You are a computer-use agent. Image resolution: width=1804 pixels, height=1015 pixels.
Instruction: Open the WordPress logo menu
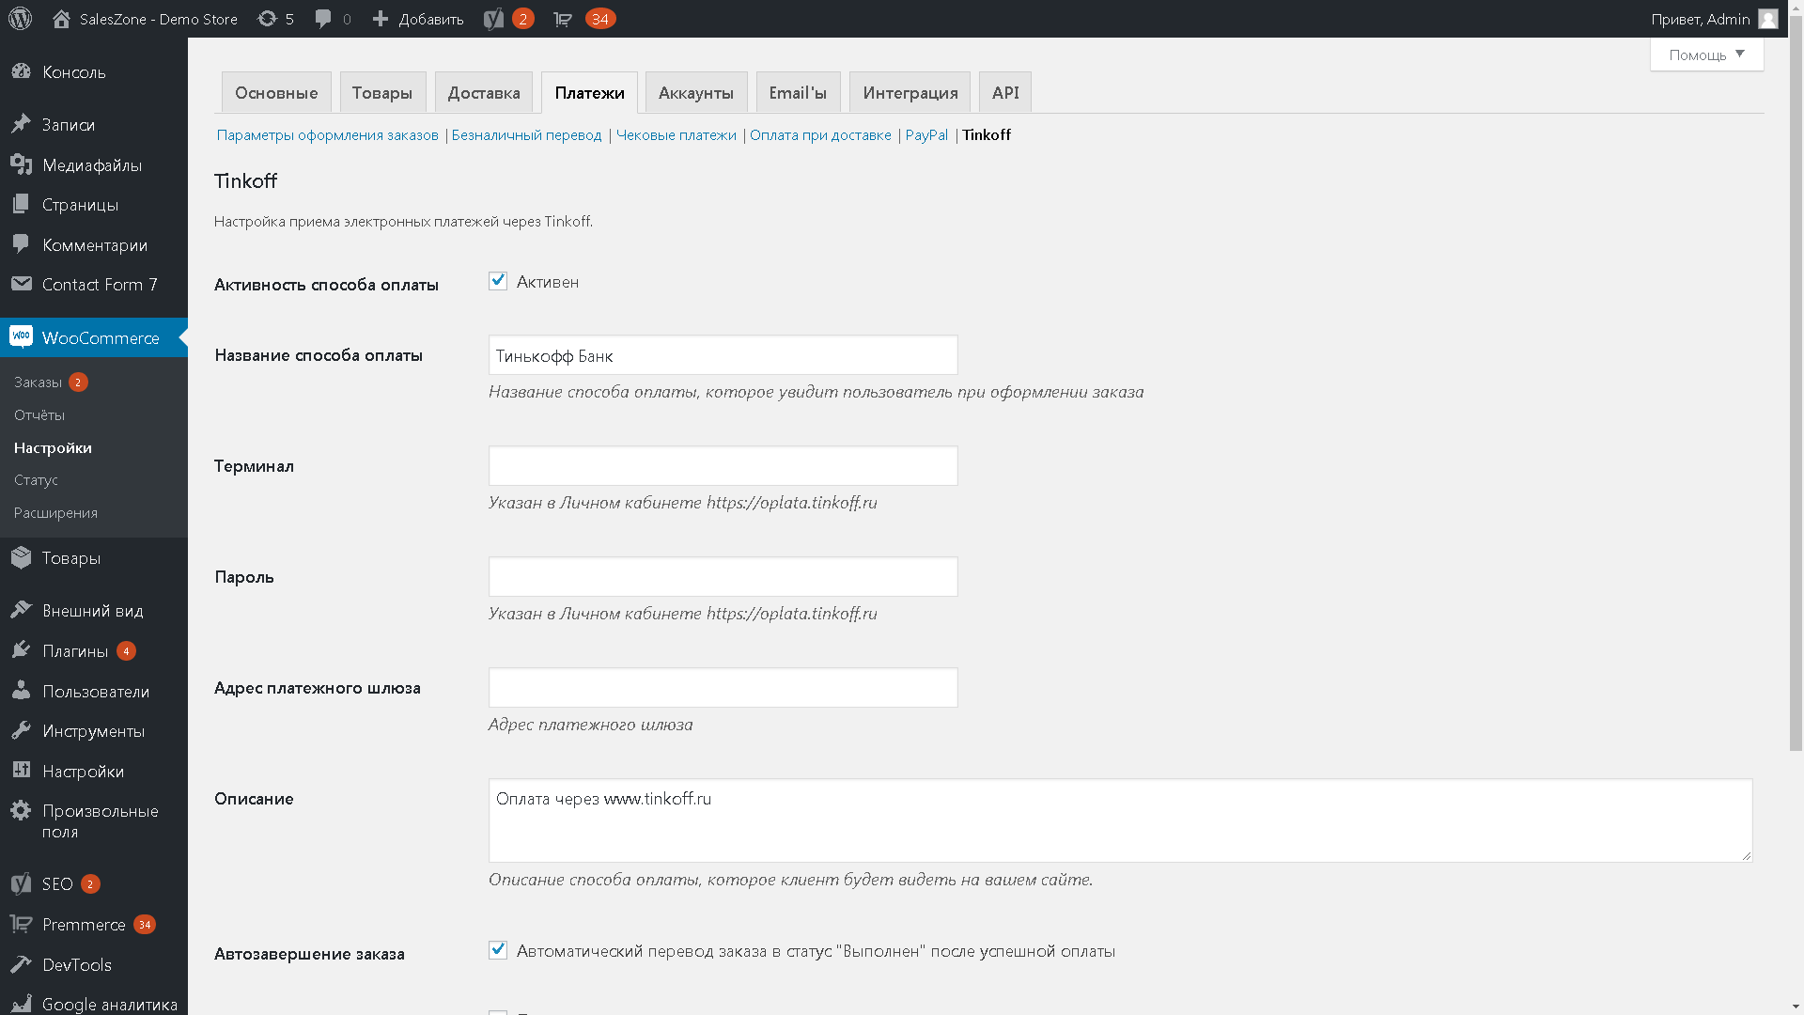21,19
